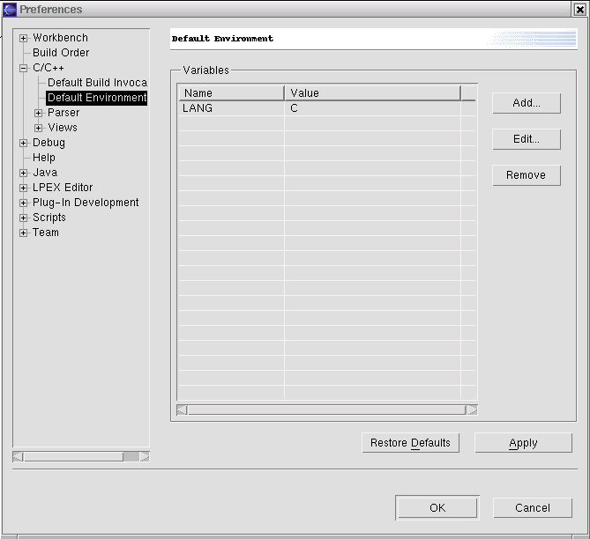Expand the Workbench tree node

(24, 38)
